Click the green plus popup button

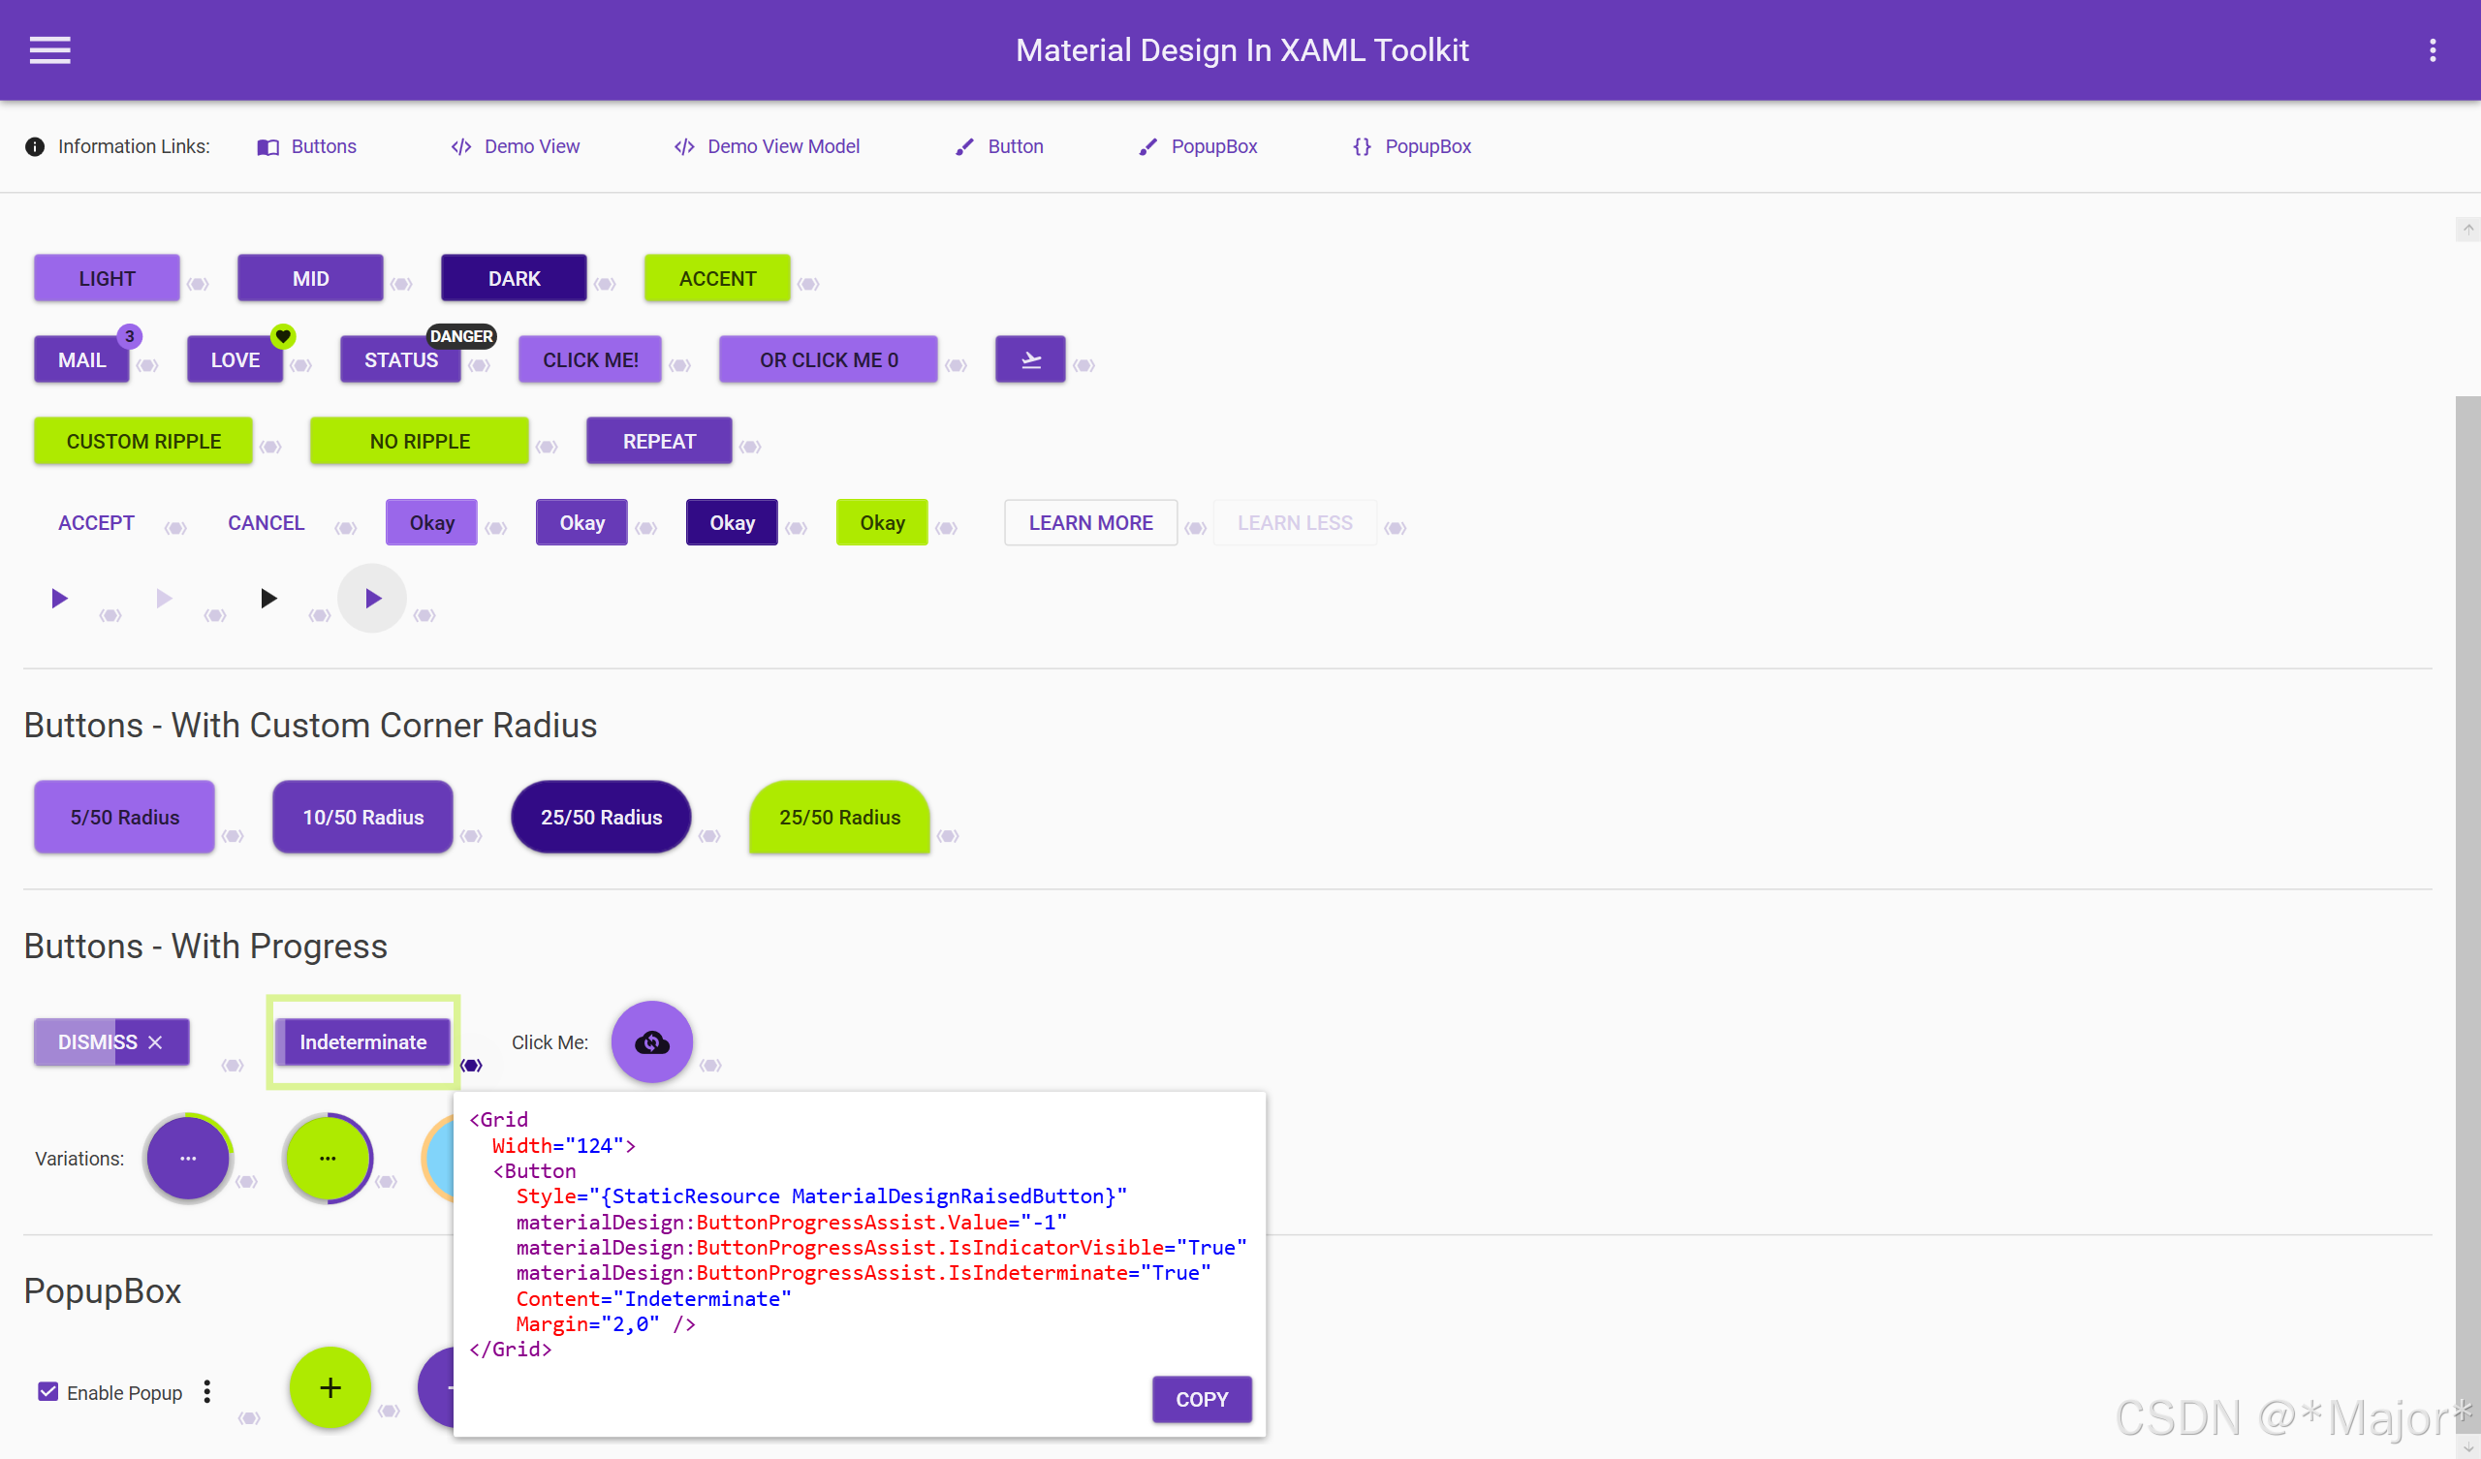330,1388
